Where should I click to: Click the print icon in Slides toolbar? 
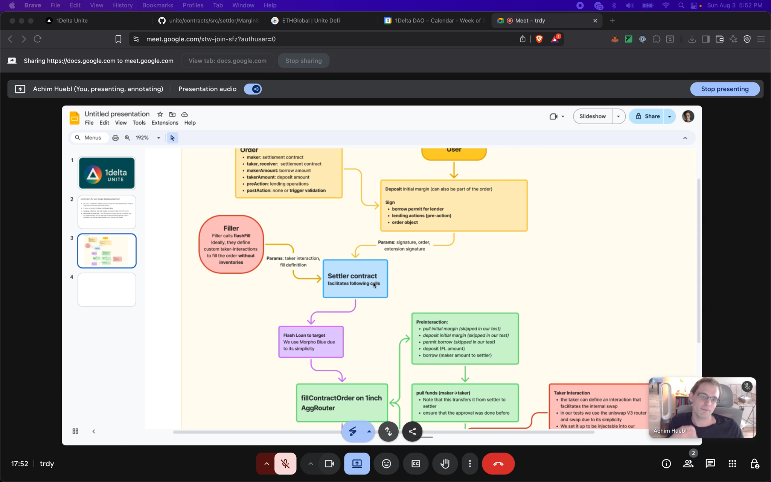tap(115, 138)
